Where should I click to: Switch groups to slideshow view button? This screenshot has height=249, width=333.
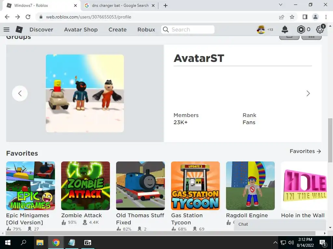point(289,38)
